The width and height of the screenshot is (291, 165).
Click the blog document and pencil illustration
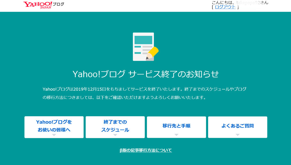[x=146, y=47]
